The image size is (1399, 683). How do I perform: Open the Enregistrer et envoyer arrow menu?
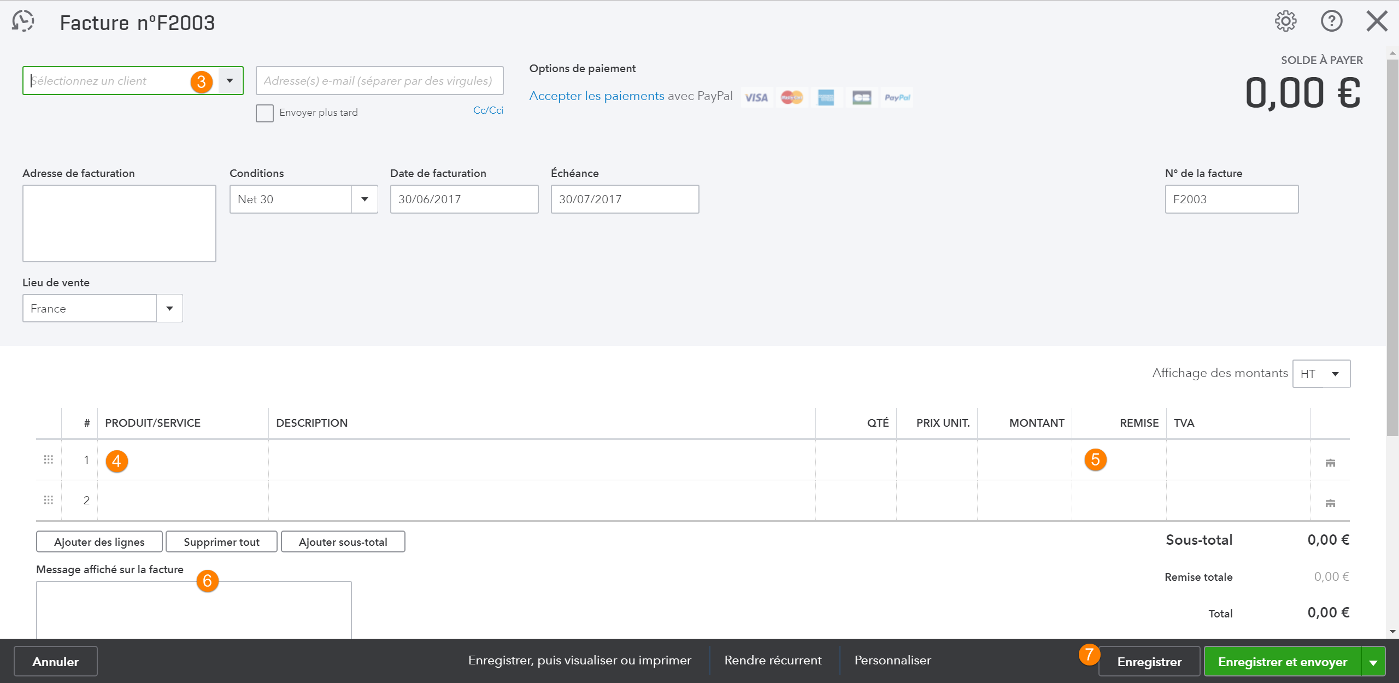[x=1373, y=662]
